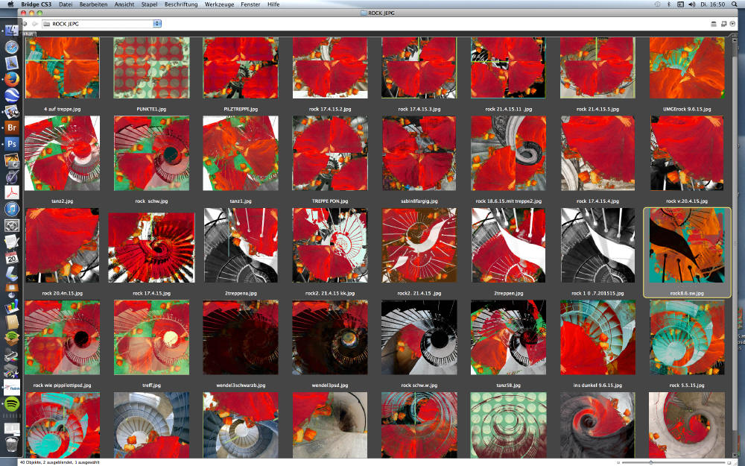Open Google Earth from the dock
Viewport: 745px width, 466px height.
coord(11,95)
